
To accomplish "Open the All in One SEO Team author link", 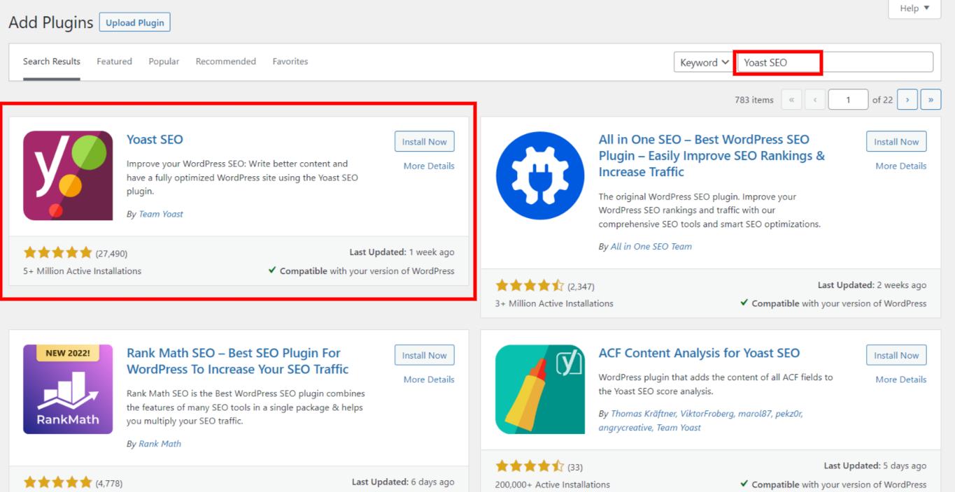I will (x=651, y=246).
